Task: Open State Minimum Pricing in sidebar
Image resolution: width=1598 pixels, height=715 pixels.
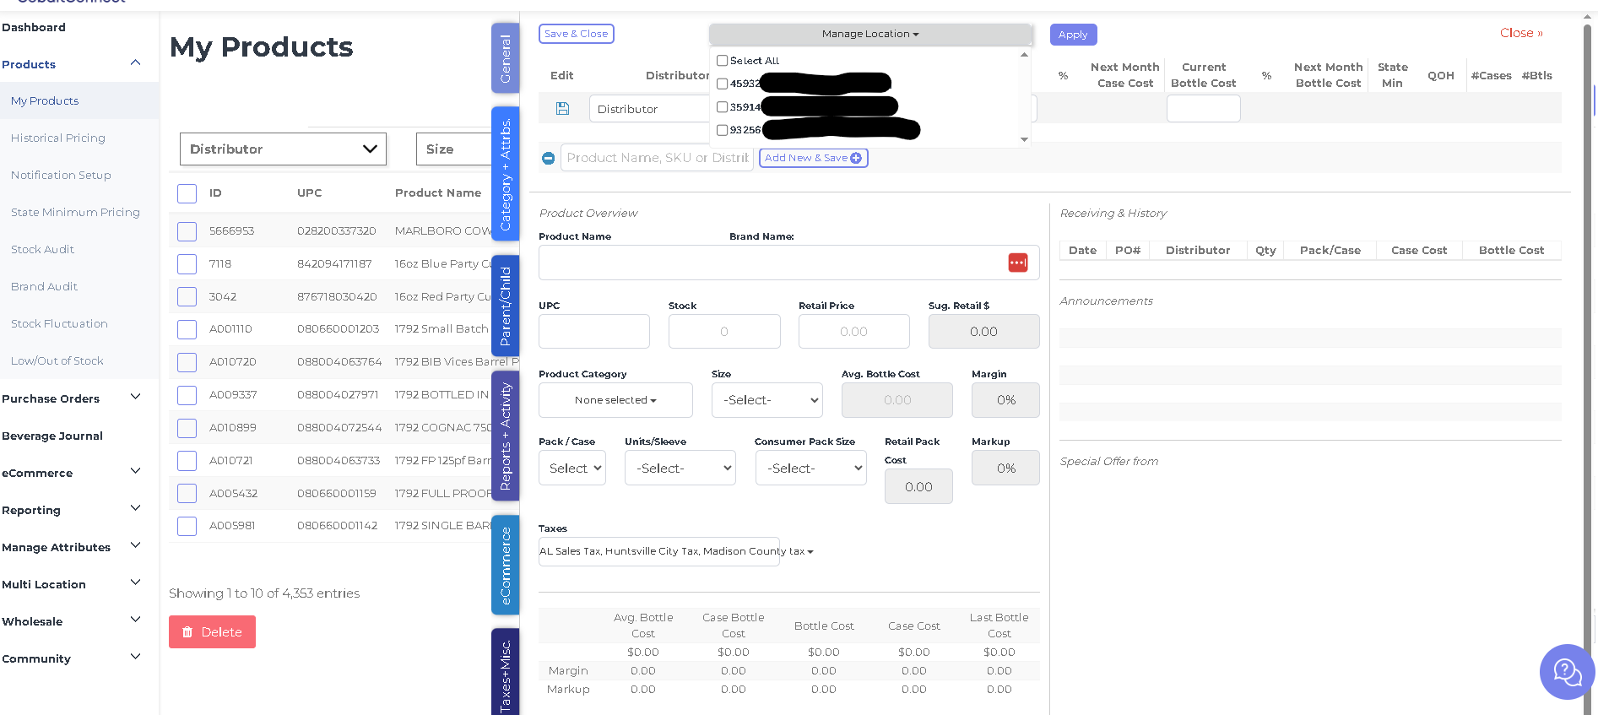Action: pyautogui.click(x=75, y=212)
